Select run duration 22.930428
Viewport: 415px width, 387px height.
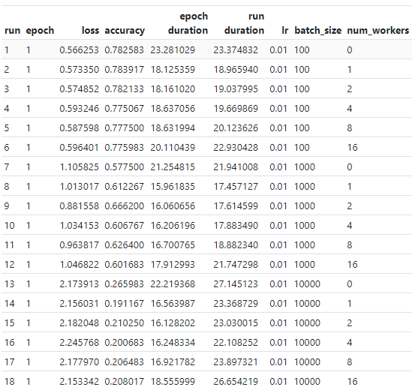(236, 148)
